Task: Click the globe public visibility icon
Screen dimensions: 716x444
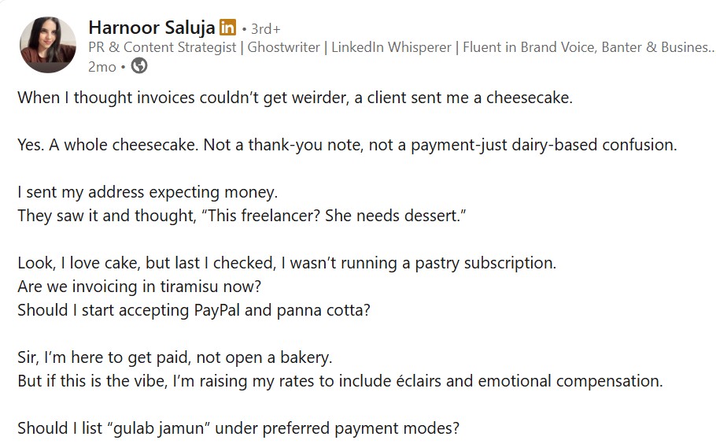Action: (x=139, y=66)
